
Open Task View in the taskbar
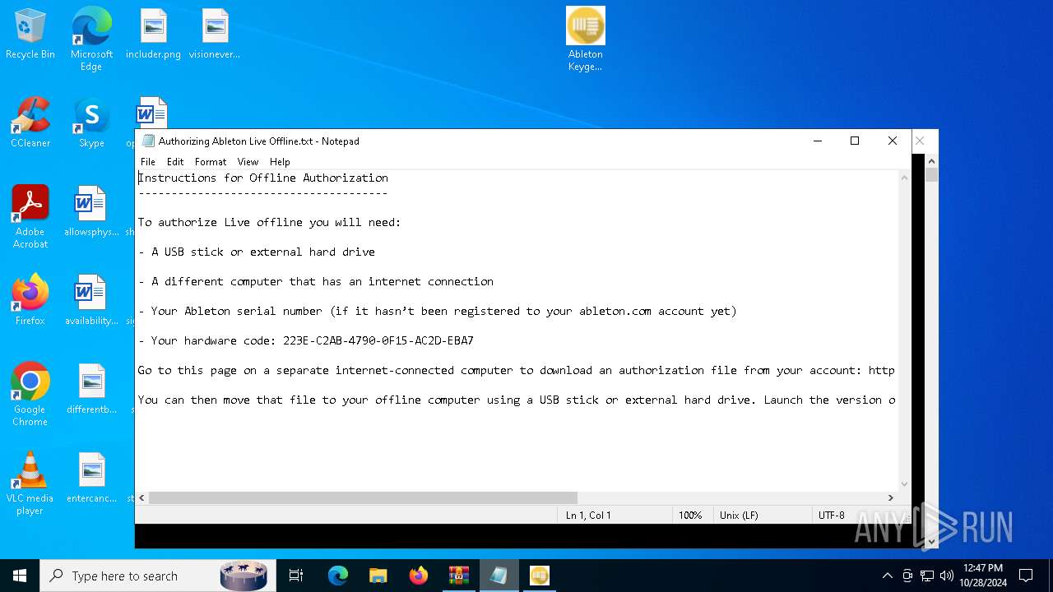tap(296, 576)
